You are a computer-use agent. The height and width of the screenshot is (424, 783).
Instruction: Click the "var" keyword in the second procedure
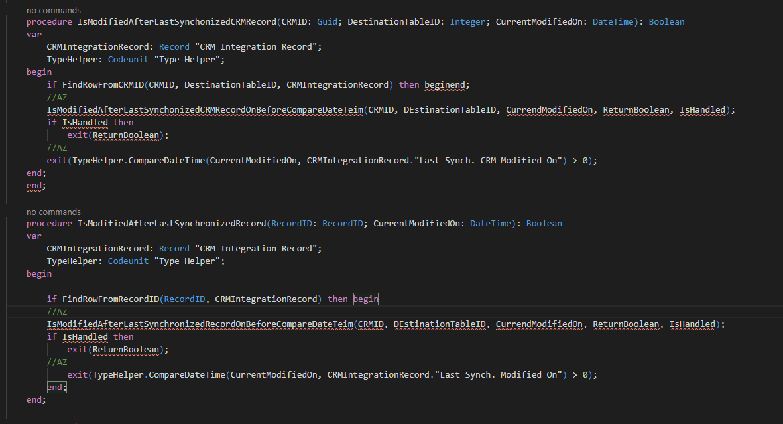click(33, 236)
